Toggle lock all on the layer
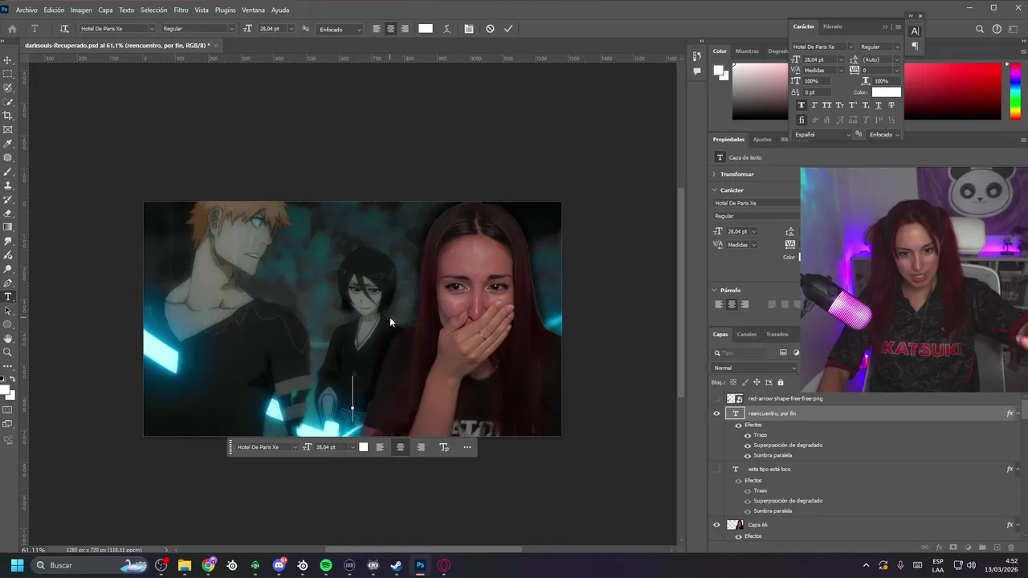Image resolution: width=1028 pixels, height=578 pixels. click(x=780, y=382)
